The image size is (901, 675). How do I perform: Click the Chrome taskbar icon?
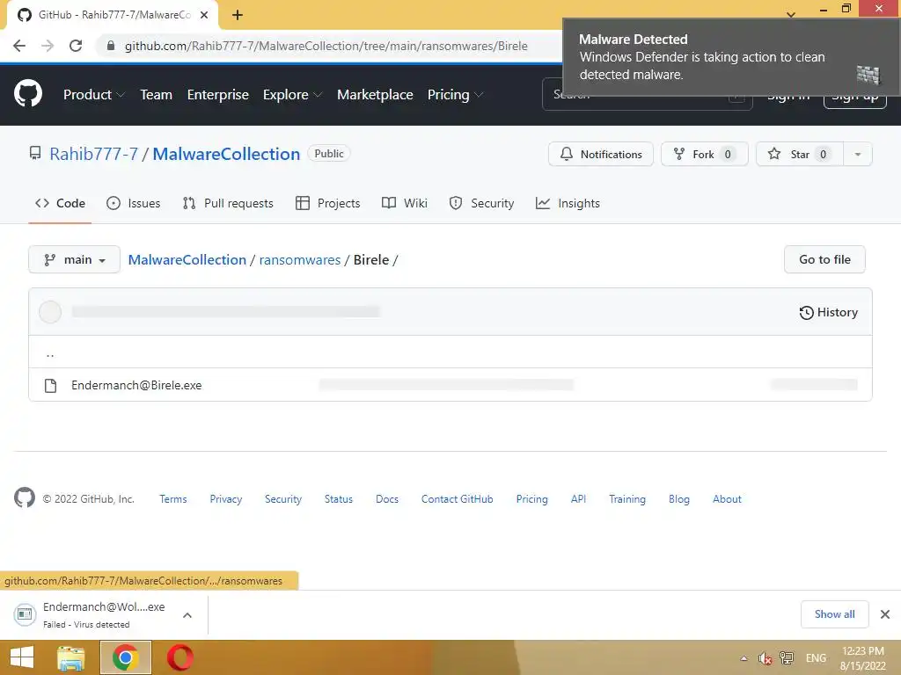[125, 657]
